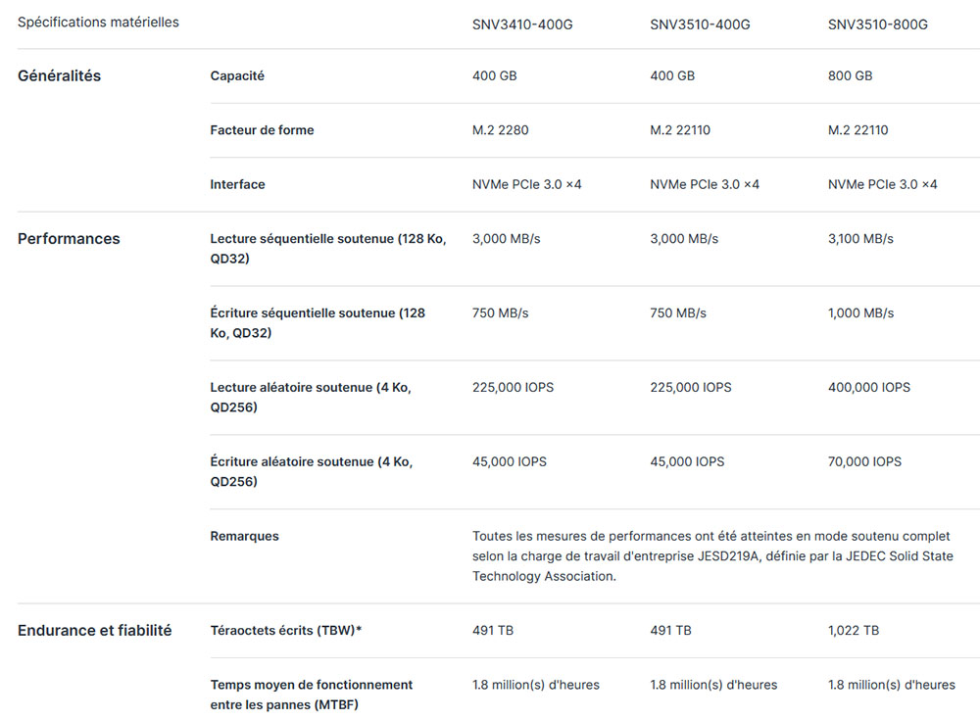This screenshot has height=720, width=980.
Task: Click the Interface row label
Action: click(x=237, y=184)
